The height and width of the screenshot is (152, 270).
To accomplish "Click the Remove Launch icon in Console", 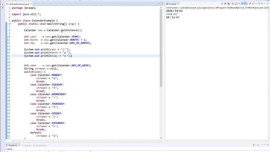I will tap(225, 4).
